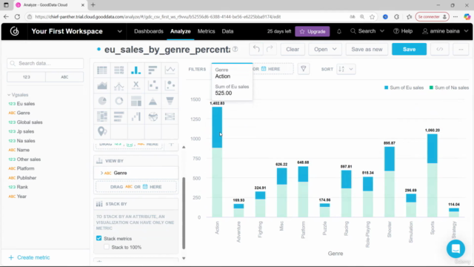
Task: Go to the Dashboards tab
Action: [x=148, y=31]
